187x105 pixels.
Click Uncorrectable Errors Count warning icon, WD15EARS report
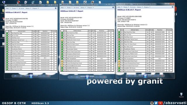point(119,66)
